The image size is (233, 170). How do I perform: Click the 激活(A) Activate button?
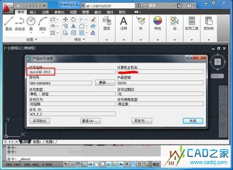(x=90, y=121)
